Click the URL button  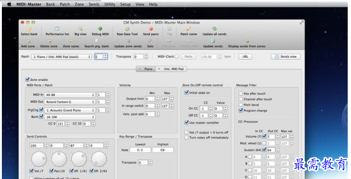(245, 56)
